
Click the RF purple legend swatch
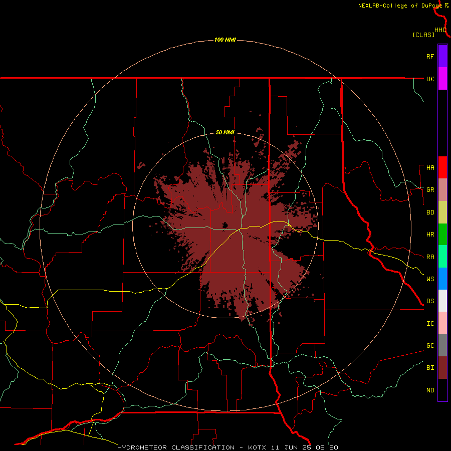pos(442,56)
